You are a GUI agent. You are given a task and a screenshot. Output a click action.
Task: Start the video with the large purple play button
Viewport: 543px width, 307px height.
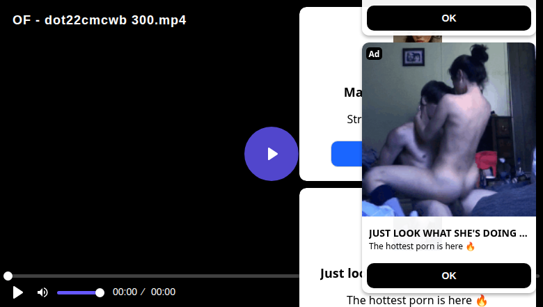point(271,154)
